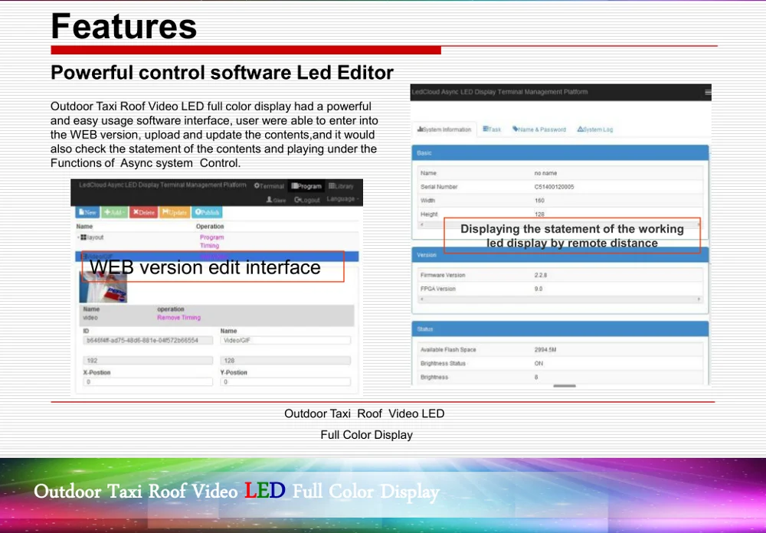
Task: Switch to the System Log tab
Action: point(595,129)
